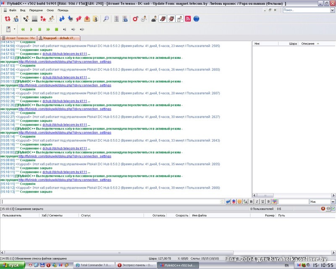Open settings via the red gear icon
Screen dimensions: 336x269
(x=135, y=19)
